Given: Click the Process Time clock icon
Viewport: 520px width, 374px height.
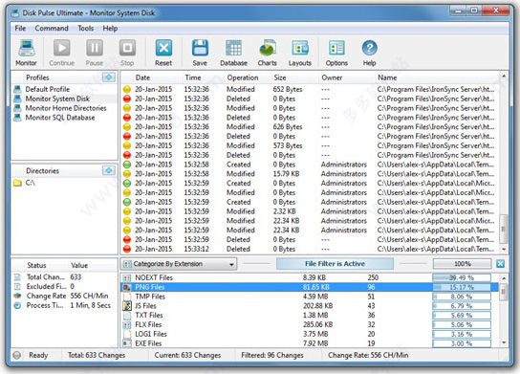Looking at the screenshot, I should pyautogui.click(x=17, y=305).
